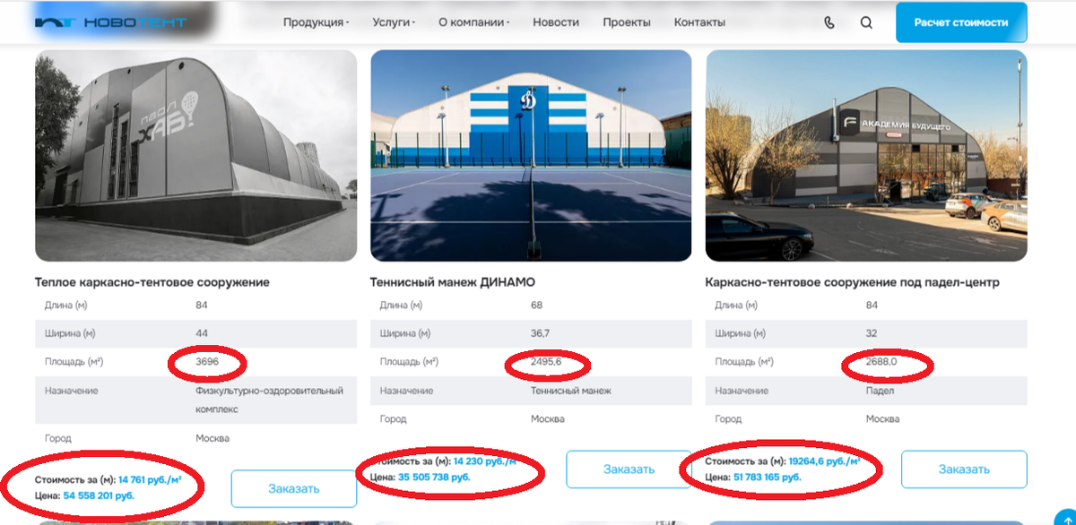Click the phone handset icon in the header
The height and width of the screenshot is (525, 1076).
[829, 22]
